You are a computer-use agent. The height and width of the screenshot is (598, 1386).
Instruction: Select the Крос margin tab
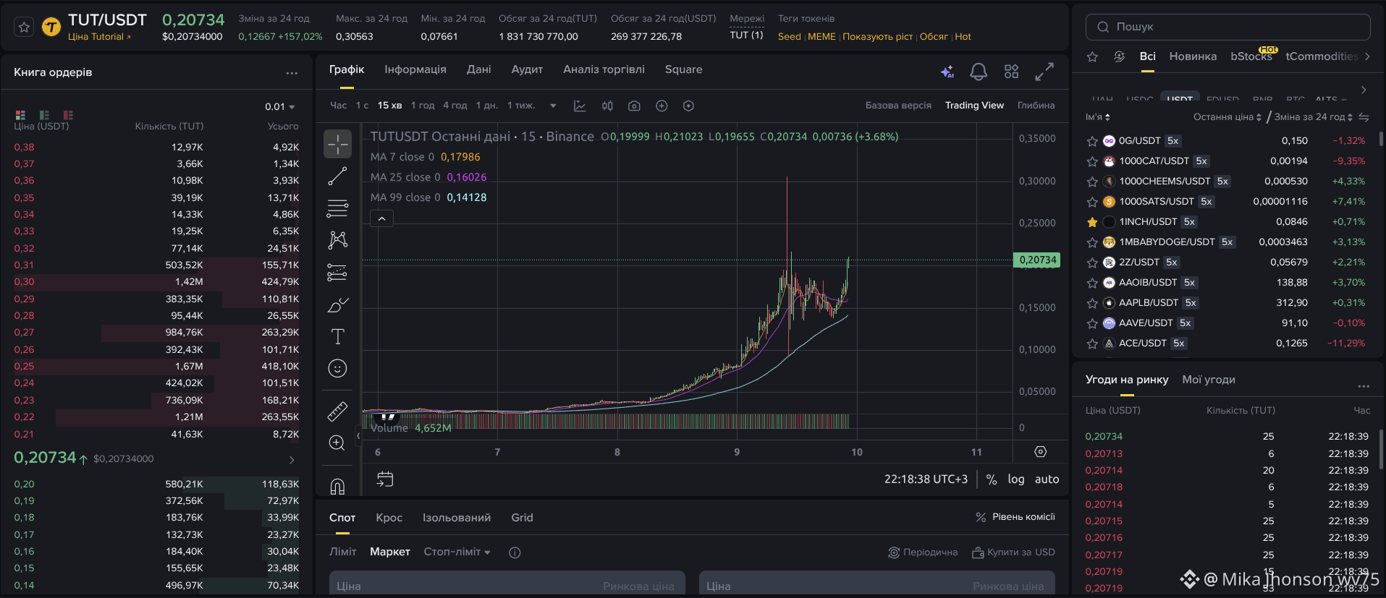389,518
